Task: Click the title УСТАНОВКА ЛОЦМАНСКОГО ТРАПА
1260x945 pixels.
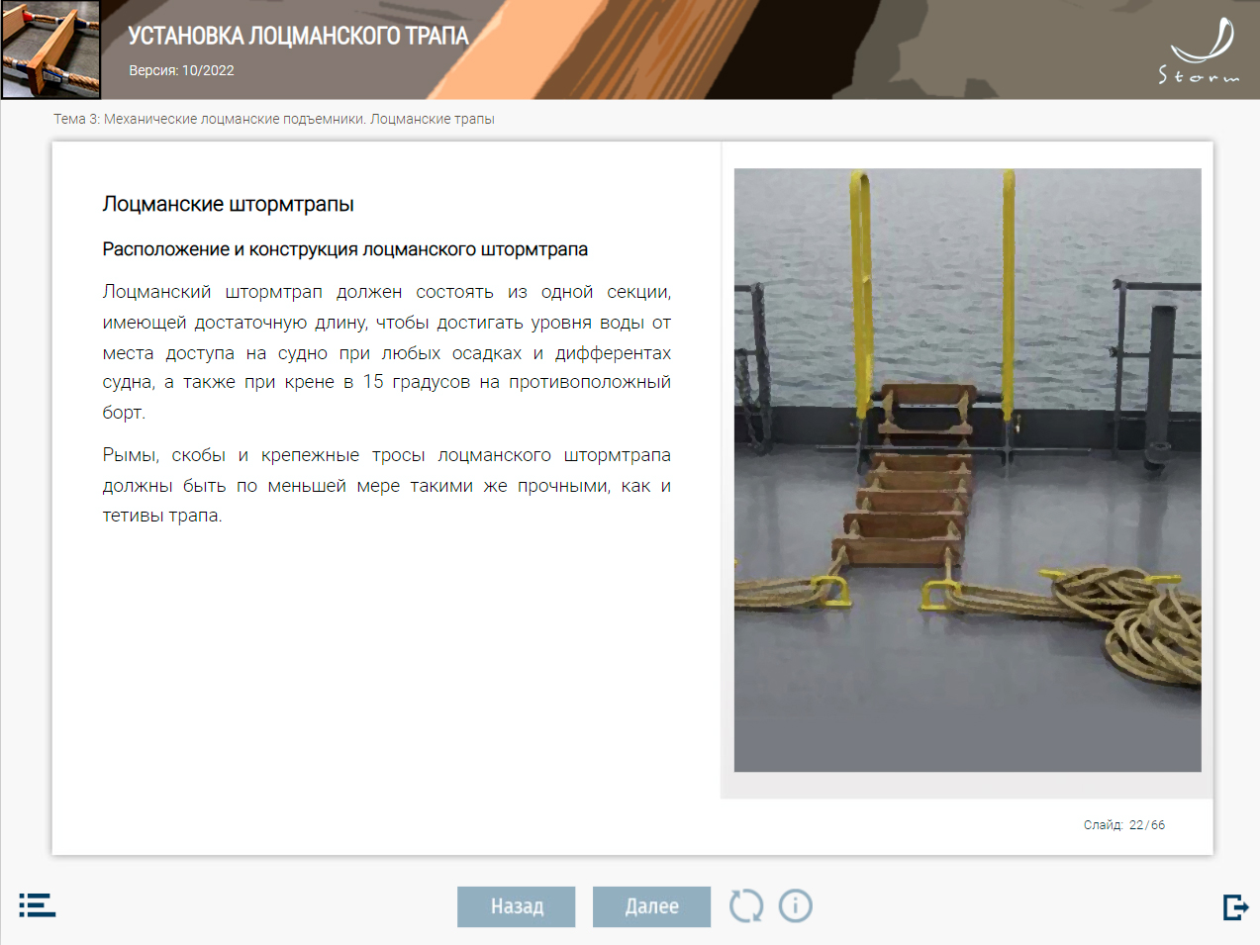Action: (x=298, y=36)
